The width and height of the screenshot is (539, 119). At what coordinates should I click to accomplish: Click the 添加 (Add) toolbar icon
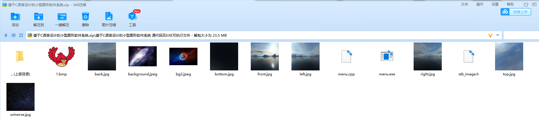[15, 17]
